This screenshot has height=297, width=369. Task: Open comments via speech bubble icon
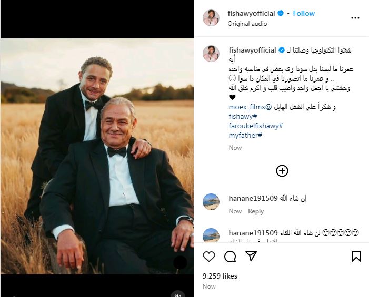230,257
